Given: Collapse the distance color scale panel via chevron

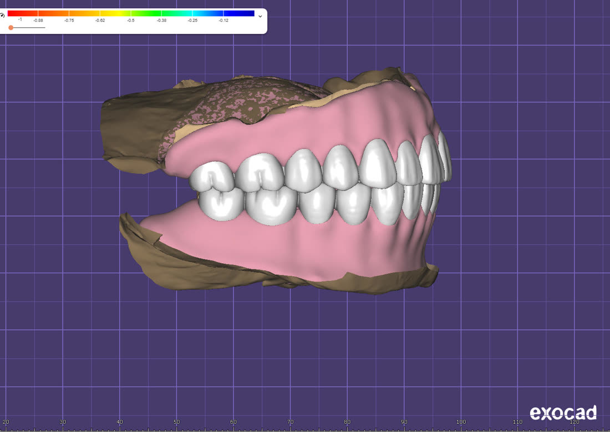Looking at the screenshot, I should click(260, 16).
